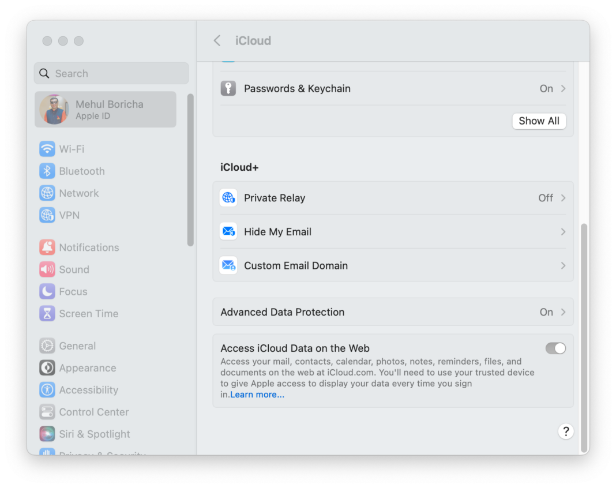Click the red close window button
Viewport: 616px width, 488px height.
pyautogui.click(x=47, y=41)
